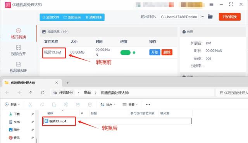Click 添加文件 to add a file
Viewport: 248px width, 143px height.
[51, 17]
